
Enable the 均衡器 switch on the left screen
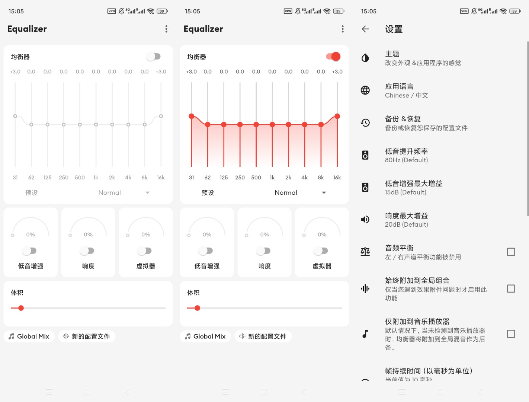click(x=154, y=56)
